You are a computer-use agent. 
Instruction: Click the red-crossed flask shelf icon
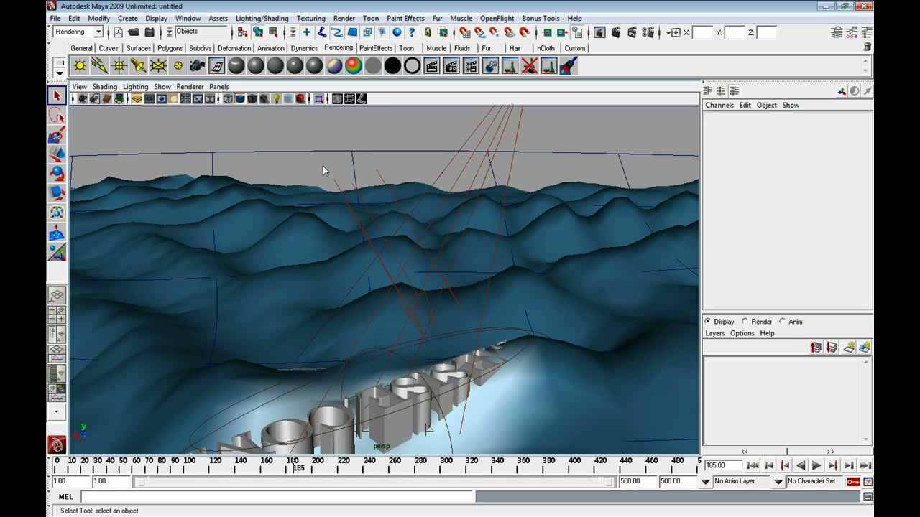click(530, 66)
